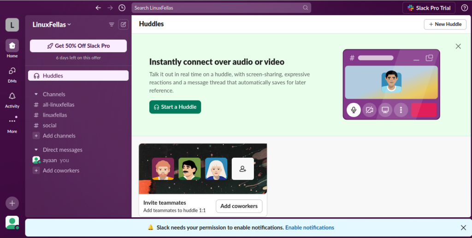Open the sidebar filter icon

[112, 24]
